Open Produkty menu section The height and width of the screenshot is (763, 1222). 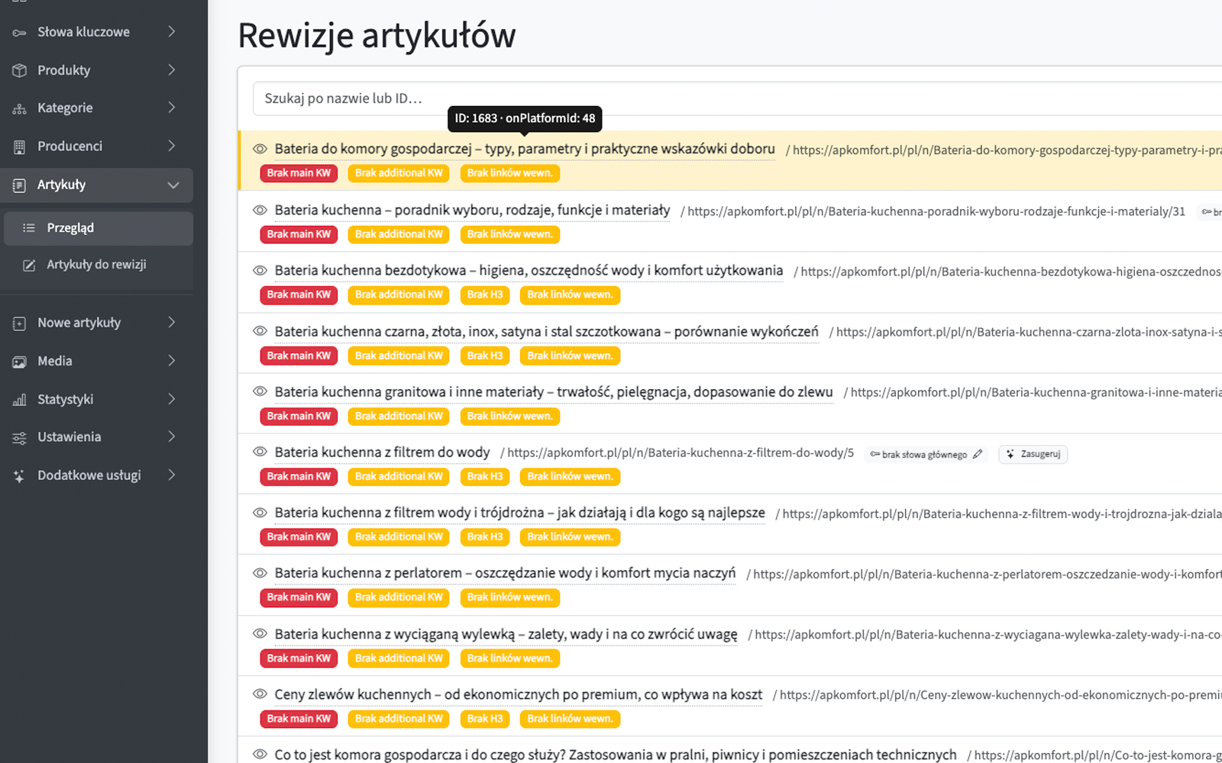[x=96, y=70]
